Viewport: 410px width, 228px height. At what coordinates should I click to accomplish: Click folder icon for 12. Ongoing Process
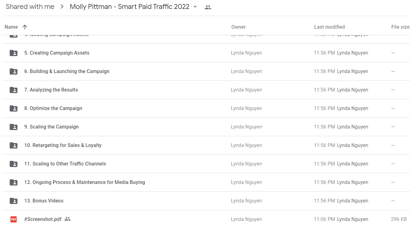point(14,182)
